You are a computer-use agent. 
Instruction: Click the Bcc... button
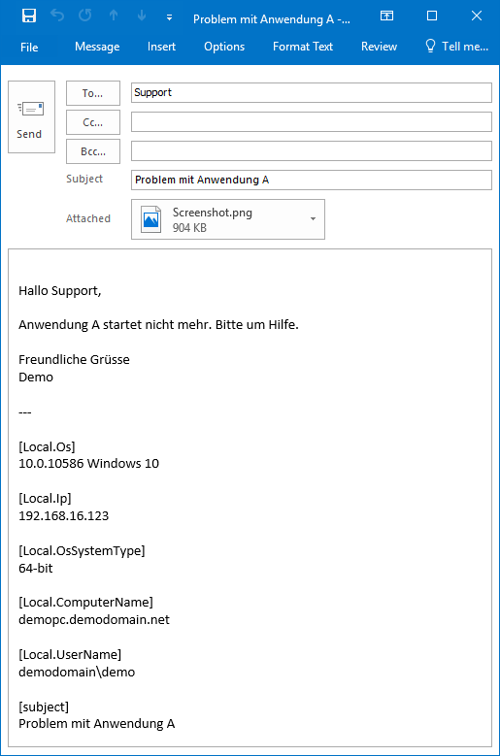pyautogui.click(x=93, y=151)
